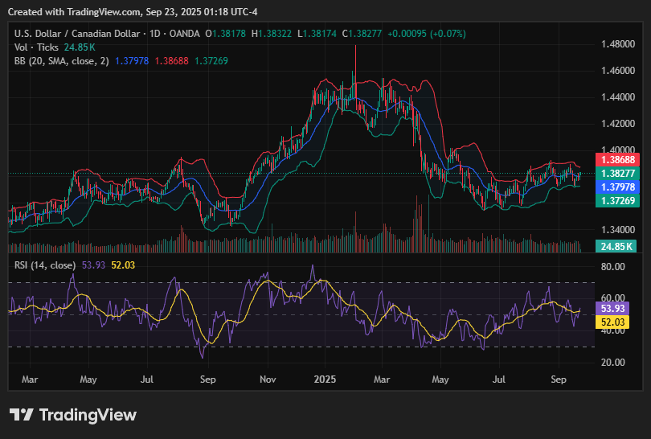651x439 pixels.
Task: Click the 1.42000 price axis label
Action: tap(618, 124)
